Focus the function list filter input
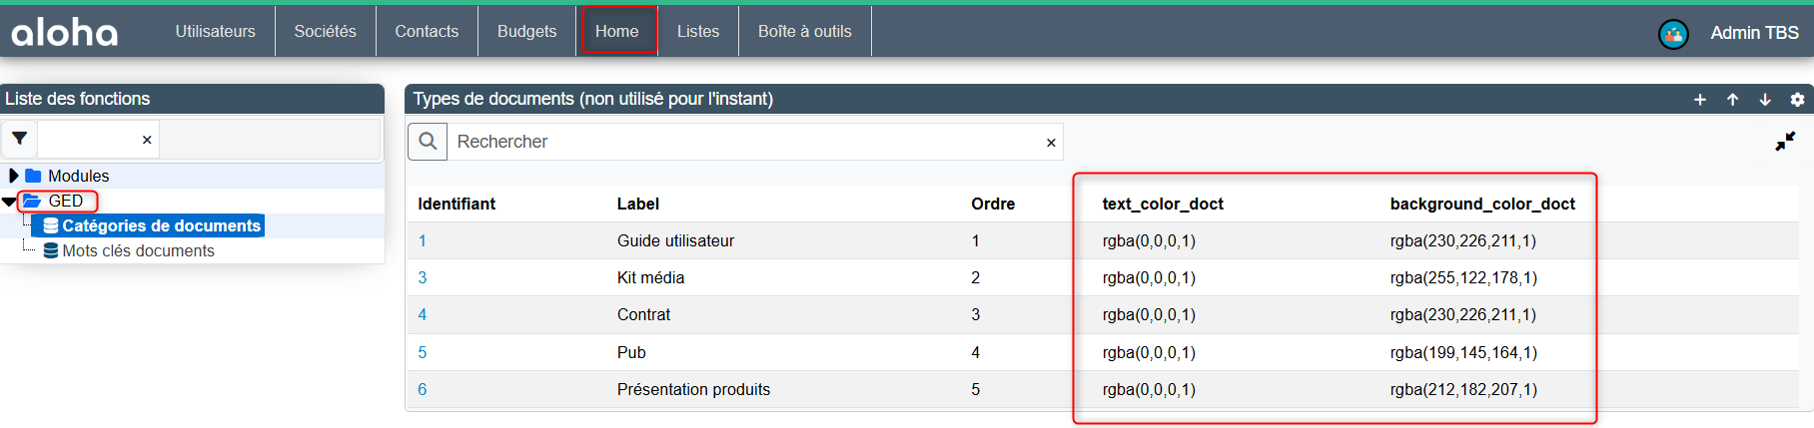 (x=88, y=139)
